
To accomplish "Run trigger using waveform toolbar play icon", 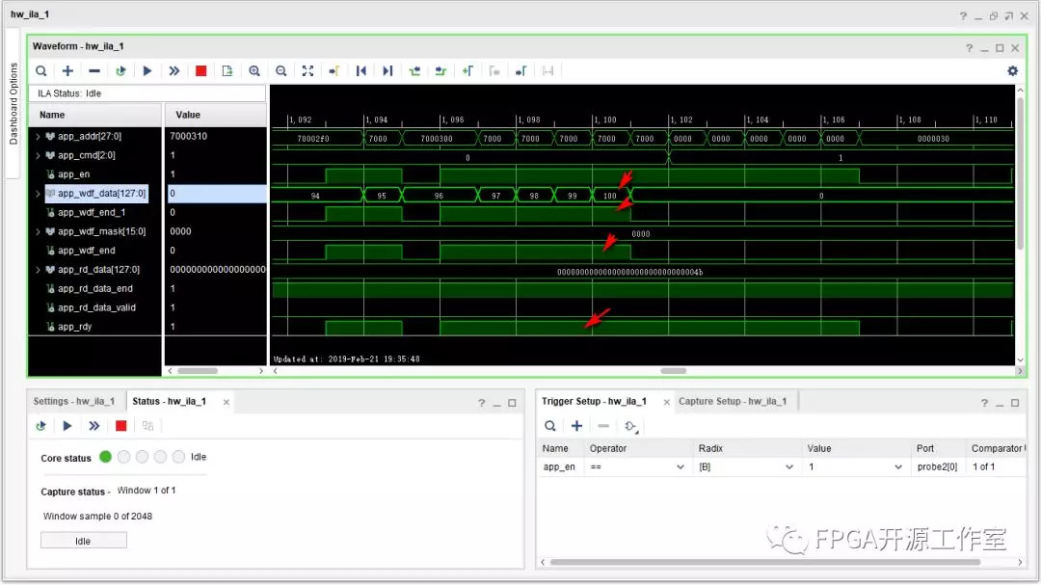I will point(147,70).
